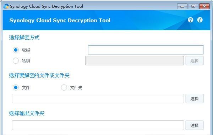Click the Synology cloud title bar icon
213x135 pixels.
click(6, 6)
